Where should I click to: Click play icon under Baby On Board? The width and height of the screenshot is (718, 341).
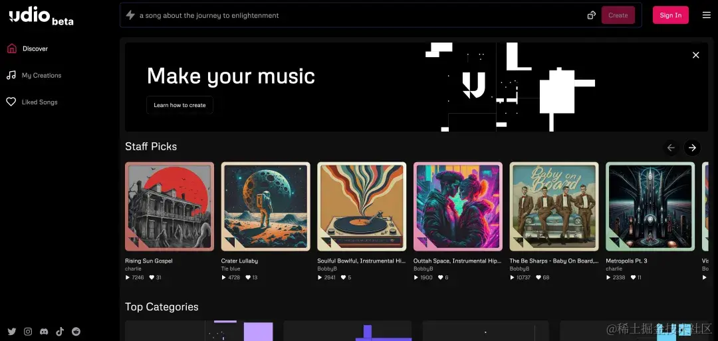pos(512,277)
